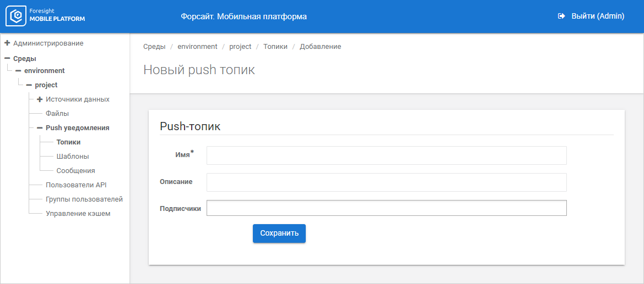Open Сообщения in the sidebar tree

click(x=75, y=171)
